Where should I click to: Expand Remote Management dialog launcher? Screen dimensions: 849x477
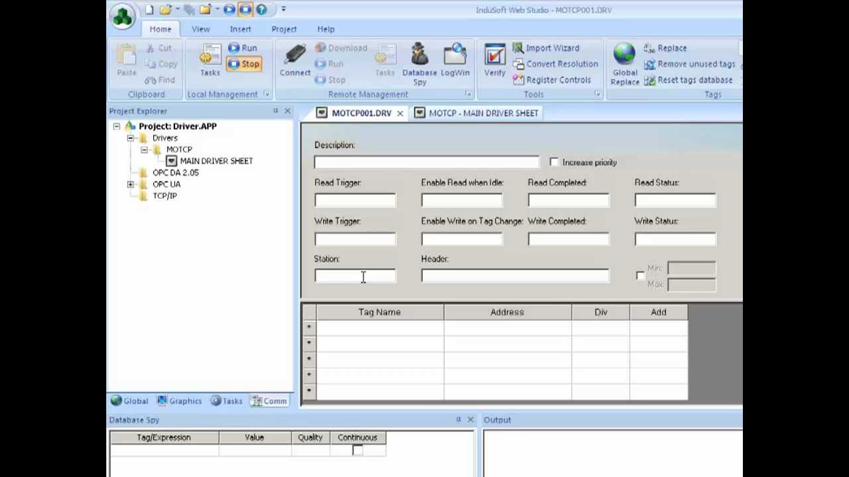coord(468,94)
